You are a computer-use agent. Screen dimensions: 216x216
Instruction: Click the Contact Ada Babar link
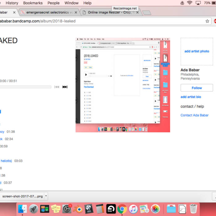[x=194, y=115]
